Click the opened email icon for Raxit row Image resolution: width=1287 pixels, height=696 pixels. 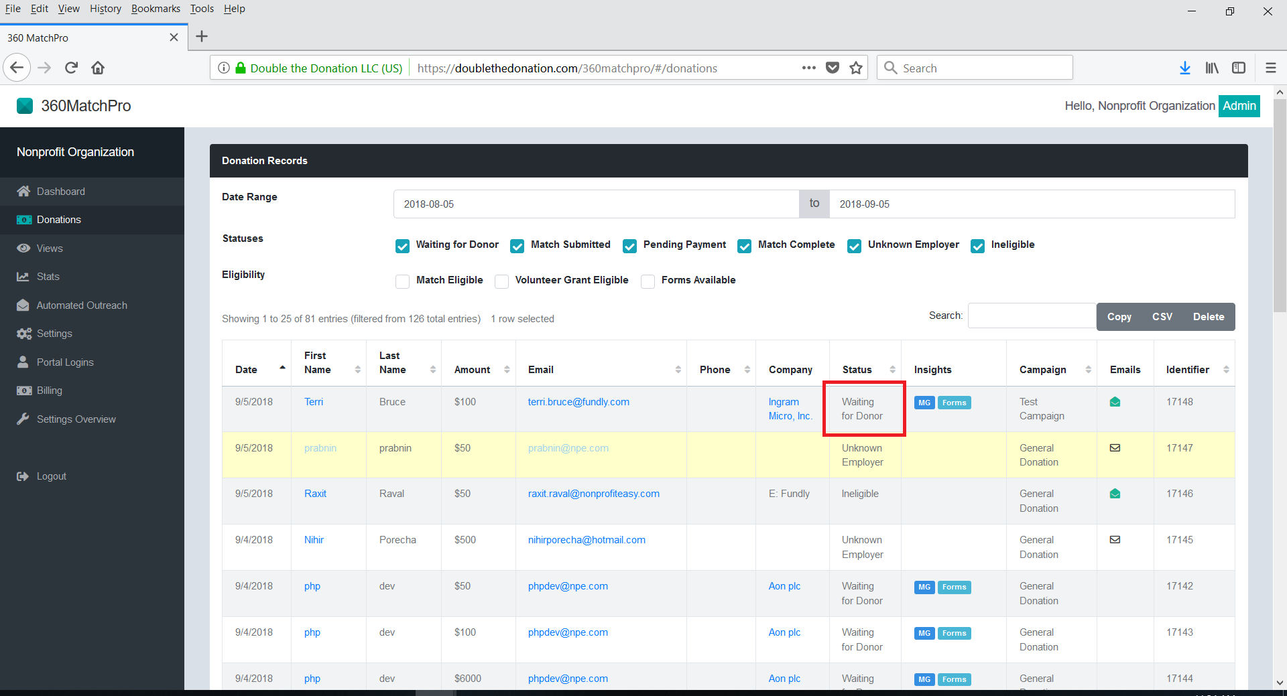[x=1115, y=494]
